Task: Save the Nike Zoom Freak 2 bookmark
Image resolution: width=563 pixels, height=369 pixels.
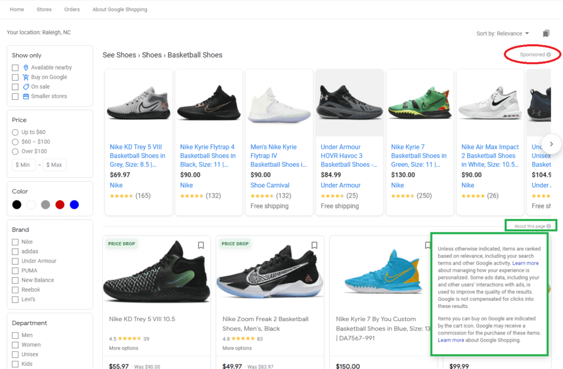Action: click(314, 245)
